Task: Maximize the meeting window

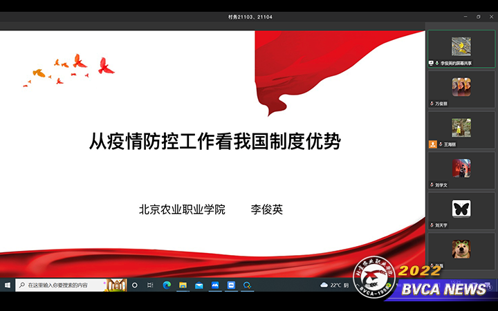Action: click(x=478, y=17)
